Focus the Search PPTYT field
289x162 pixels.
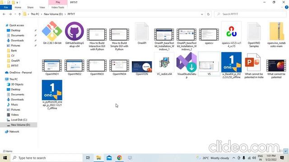(250, 14)
